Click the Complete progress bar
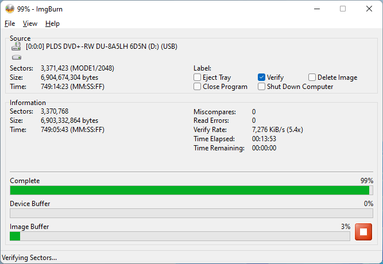The height and width of the screenshot is (264, 383). point(191,190)
